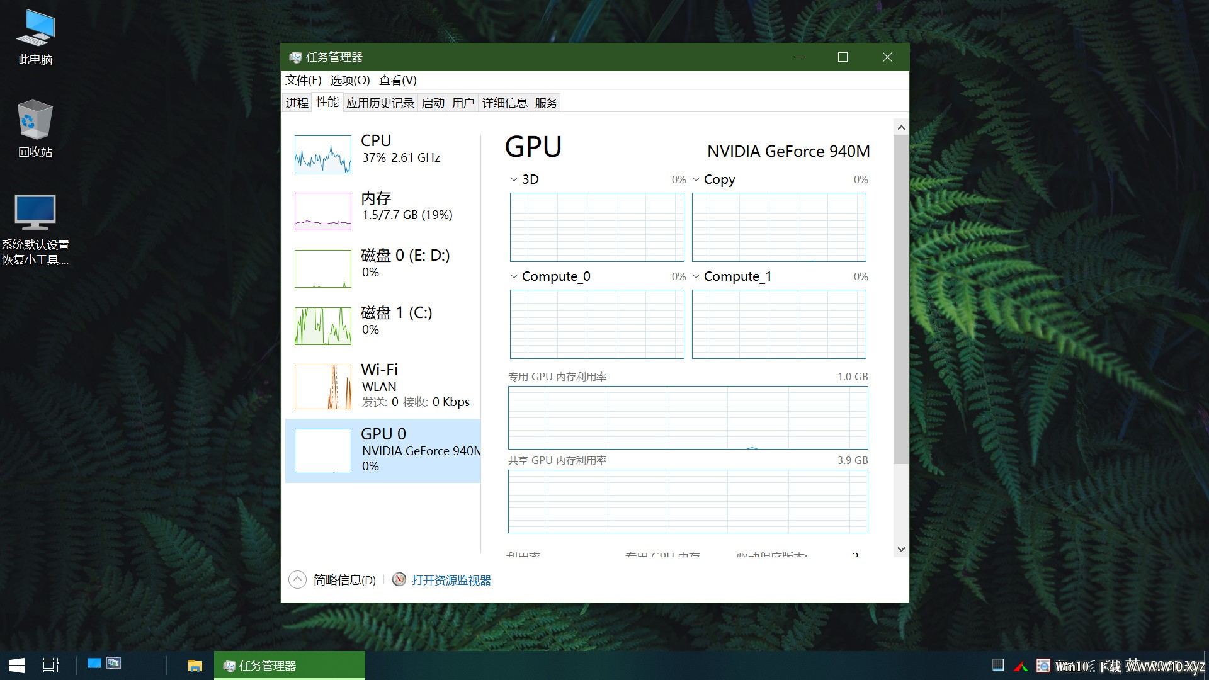Select the Wi-Fi WLAN graph item
Screen dimensions: 1209x680
click(x=383, y=385)
